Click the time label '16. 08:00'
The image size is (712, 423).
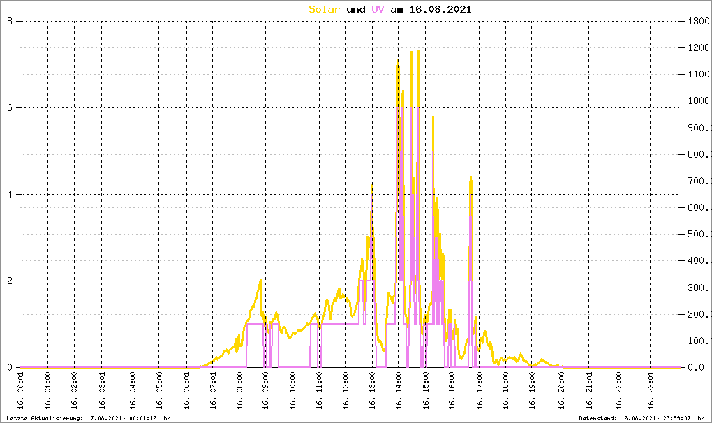tap(239, 391)
